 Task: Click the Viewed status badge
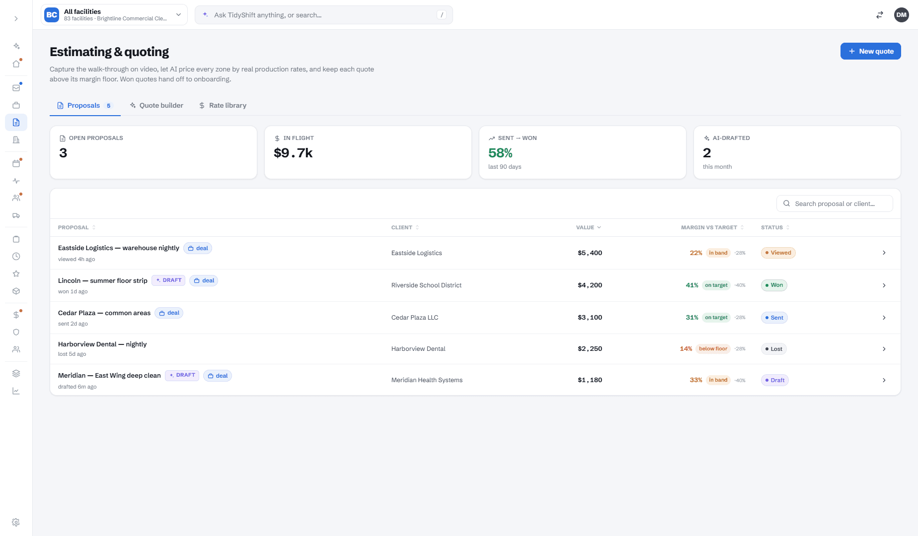(778, 253)
